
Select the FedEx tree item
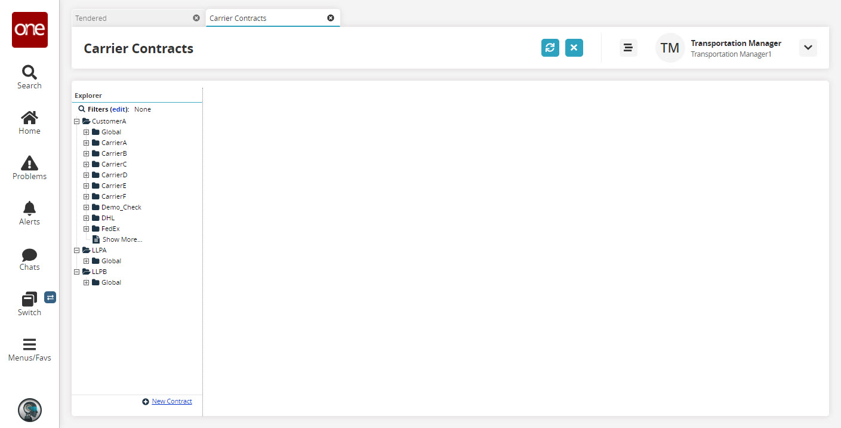point(110,229)
